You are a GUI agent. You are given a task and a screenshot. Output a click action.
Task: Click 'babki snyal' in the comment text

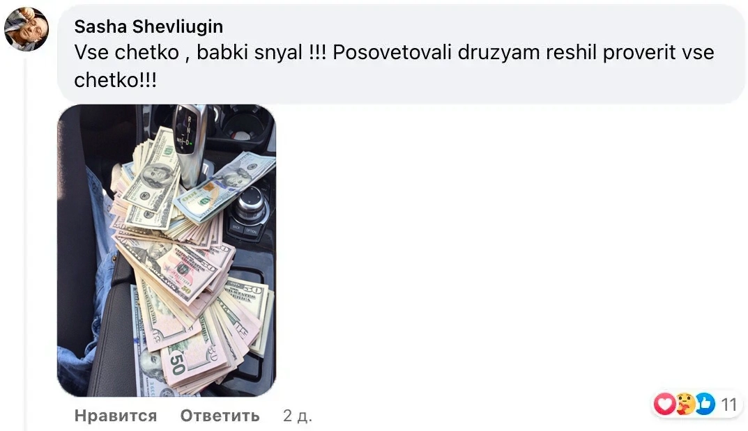click(x=250, y=52)
